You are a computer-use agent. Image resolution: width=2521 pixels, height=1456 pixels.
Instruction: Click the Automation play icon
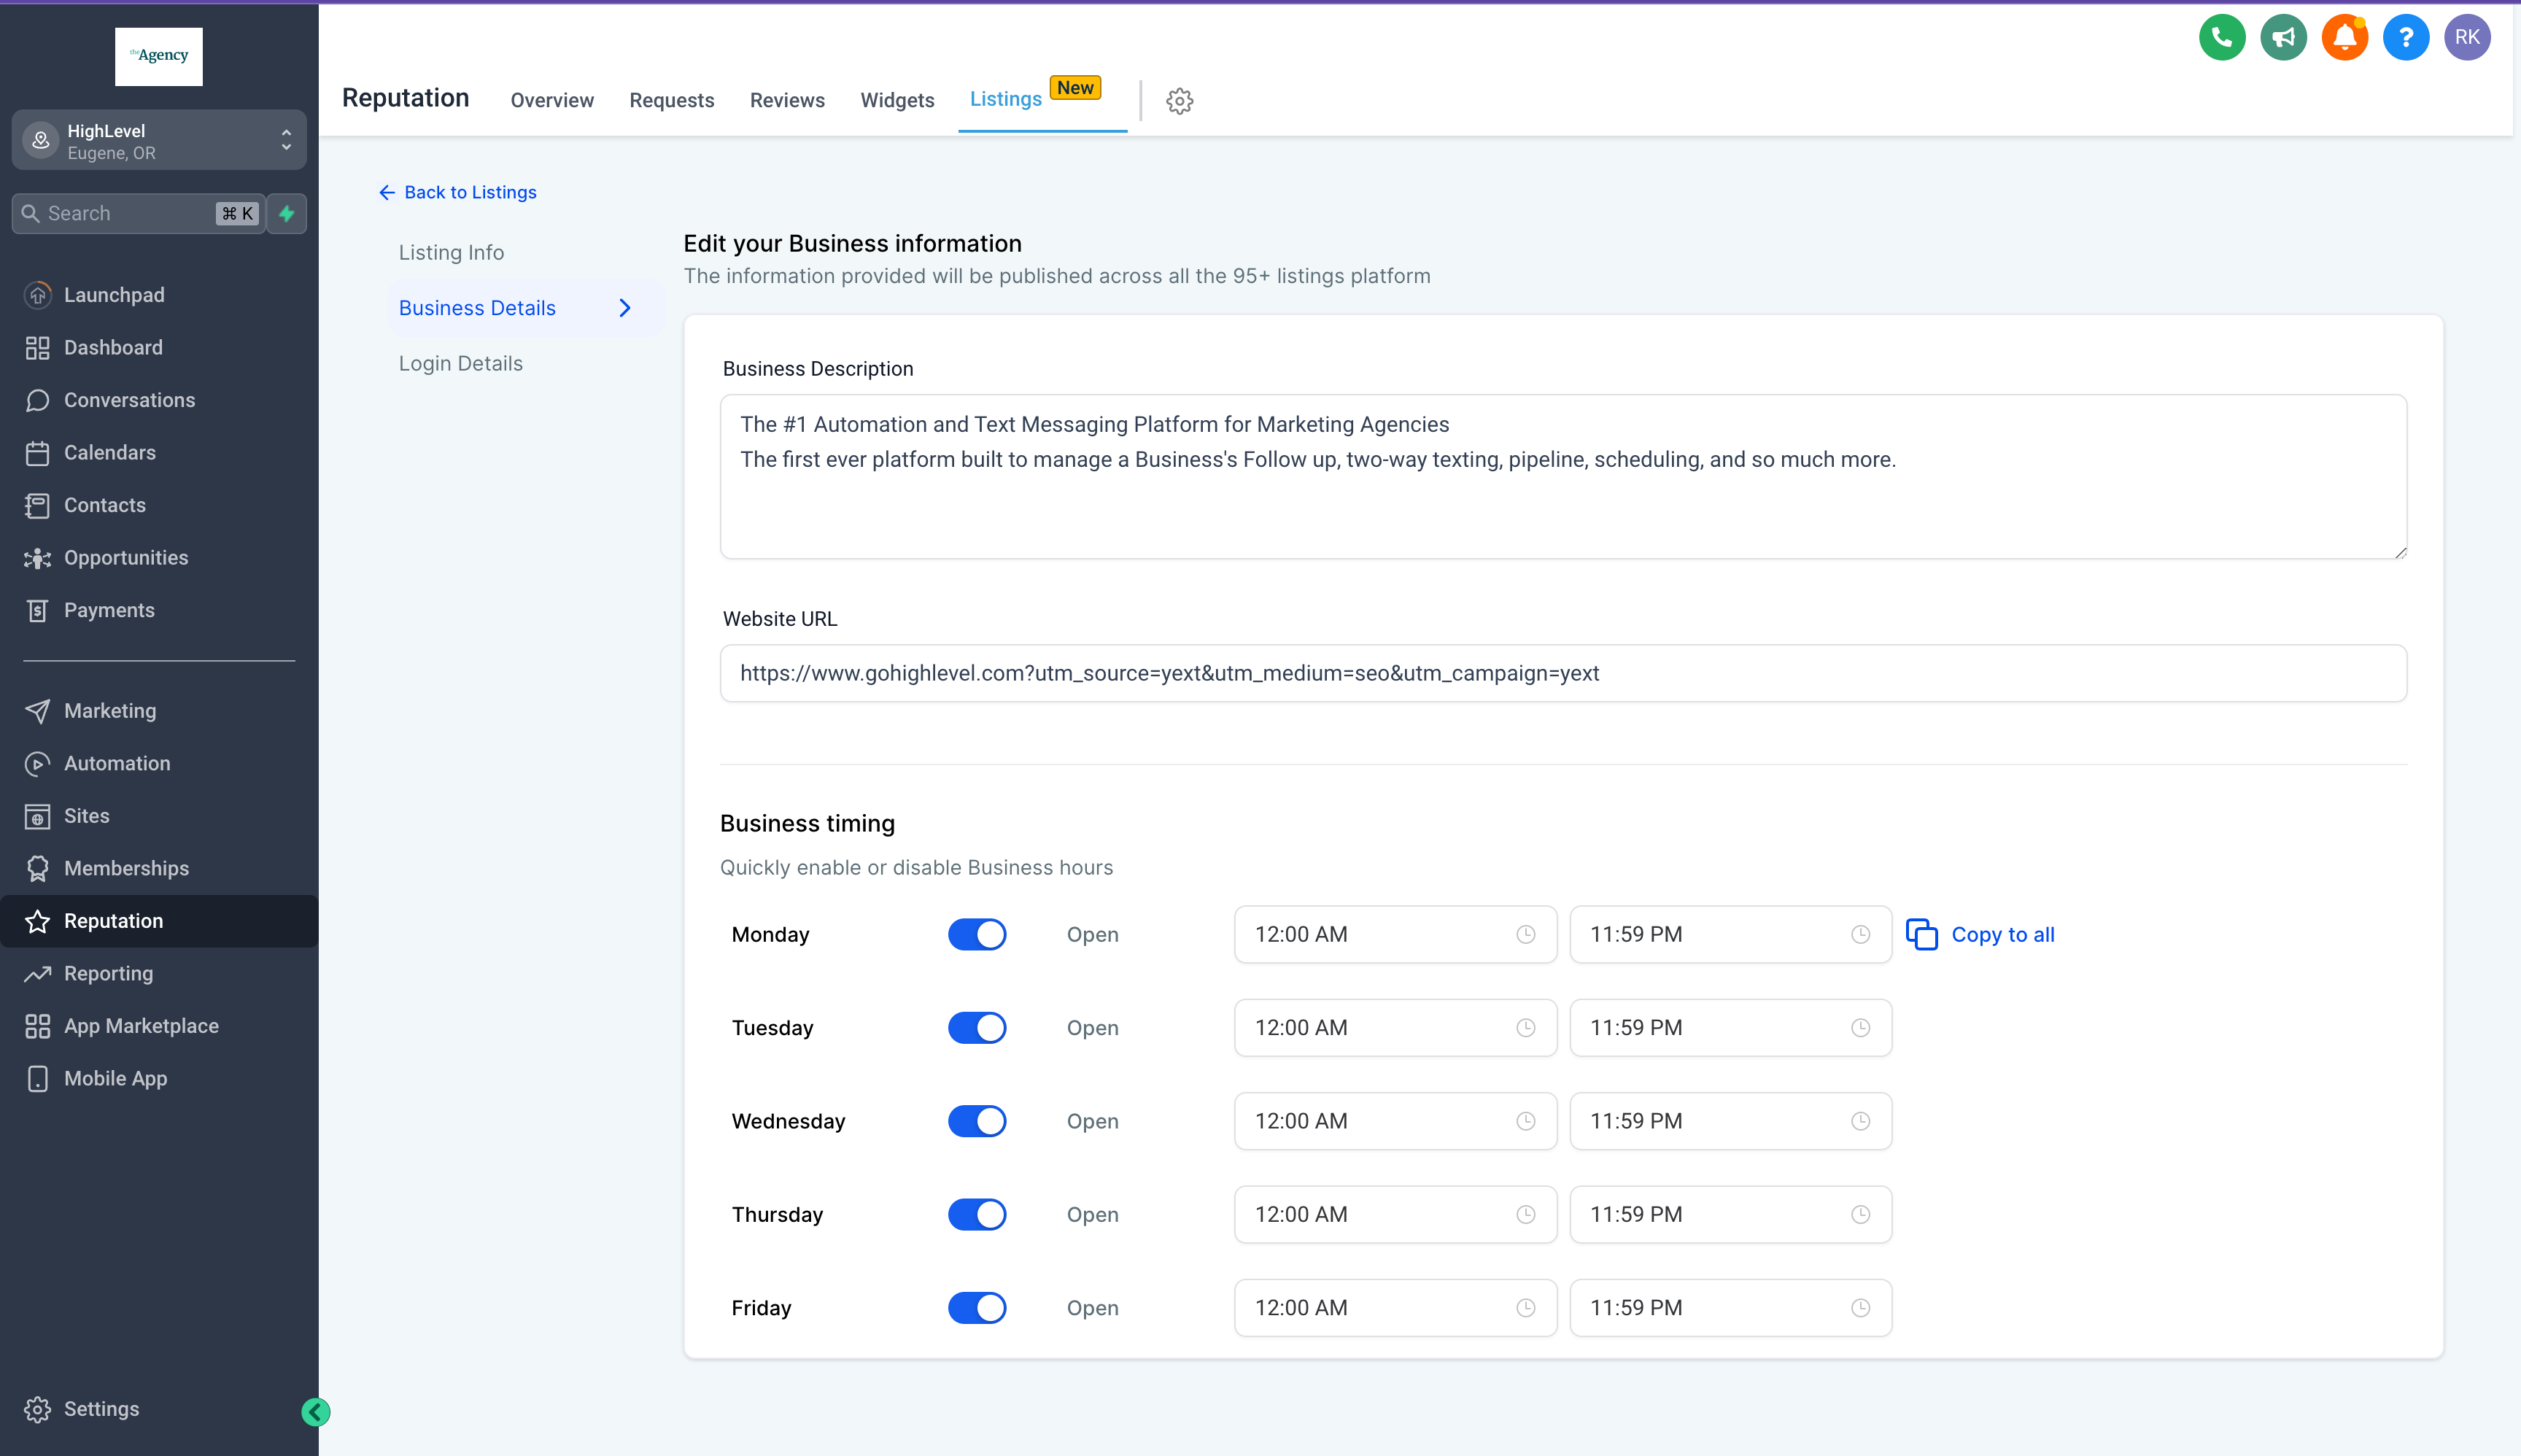pyautogui.click(x=37, y=763)
